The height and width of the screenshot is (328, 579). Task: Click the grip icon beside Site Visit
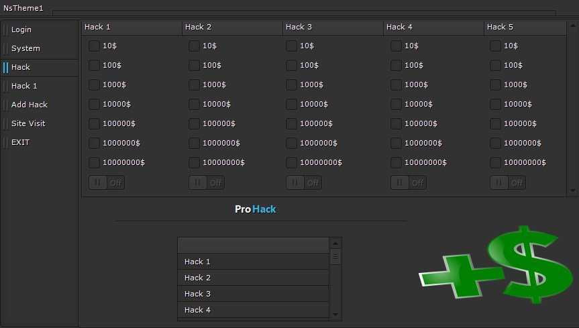click(5, 123)
